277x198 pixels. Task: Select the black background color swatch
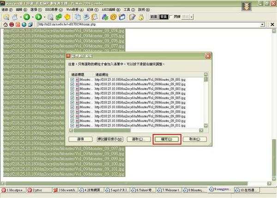[164, 17]
